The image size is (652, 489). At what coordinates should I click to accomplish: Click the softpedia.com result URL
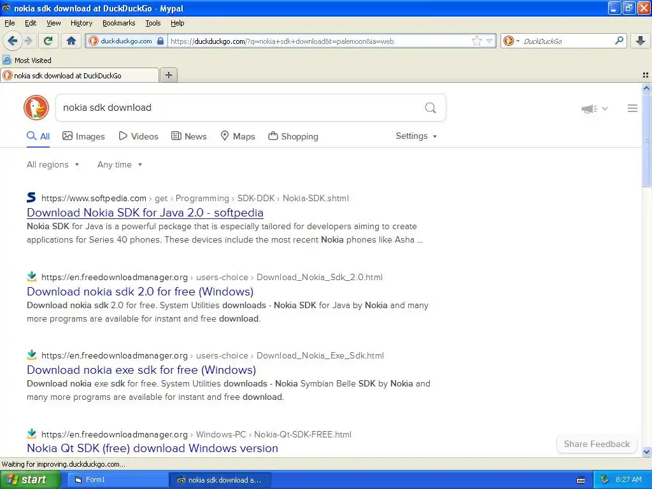click(195, 199)
